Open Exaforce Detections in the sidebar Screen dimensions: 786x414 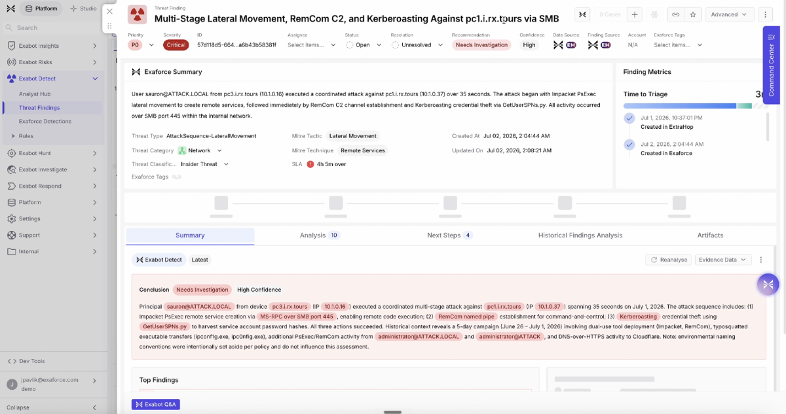(45, 121)
